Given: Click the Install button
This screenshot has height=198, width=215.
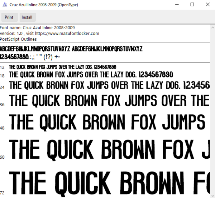Looking at the screenshot, I should [x=28, y=17].
